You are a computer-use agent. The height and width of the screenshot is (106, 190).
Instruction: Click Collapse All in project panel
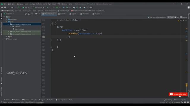[x=32, y=14]
